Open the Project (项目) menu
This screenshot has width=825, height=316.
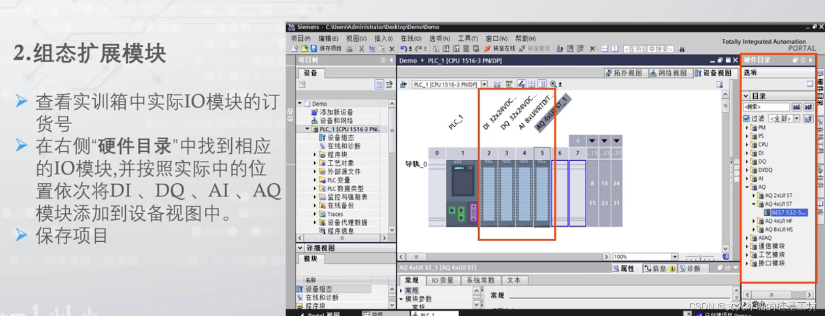click(x=300, y=38)
